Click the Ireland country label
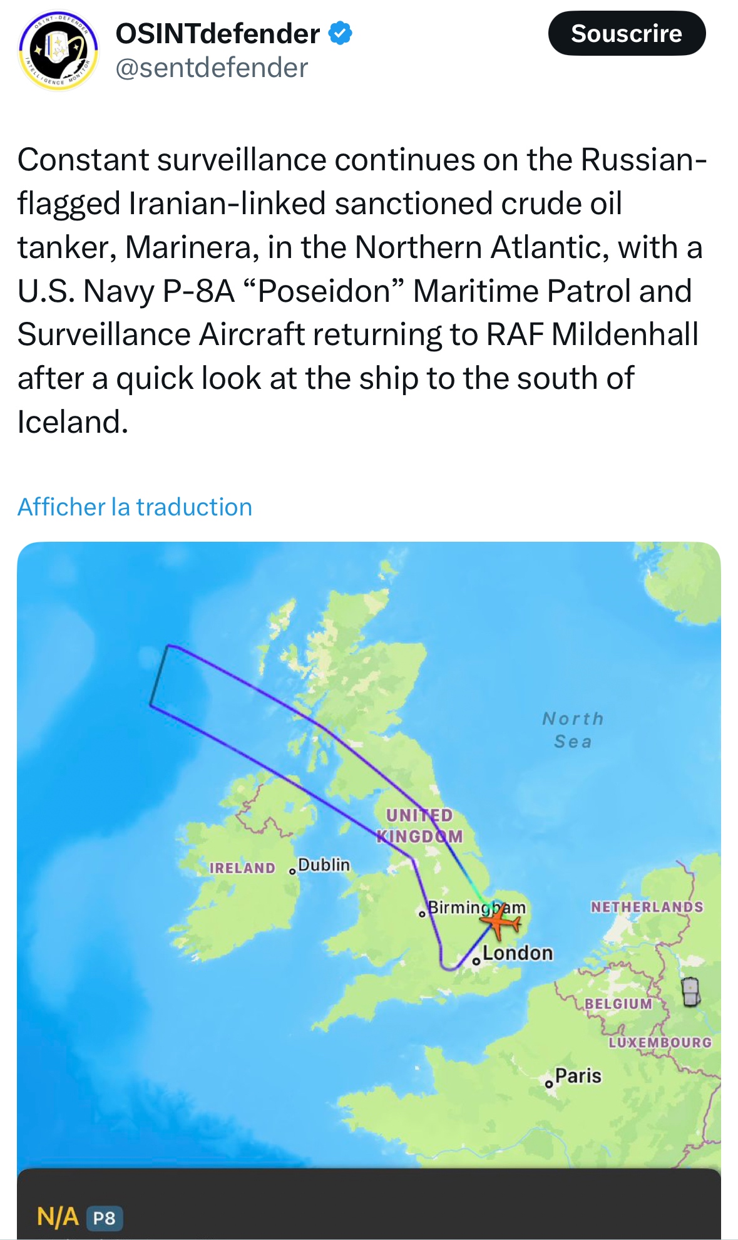The width and height of the screenshot is (738, 1240). 242,868
